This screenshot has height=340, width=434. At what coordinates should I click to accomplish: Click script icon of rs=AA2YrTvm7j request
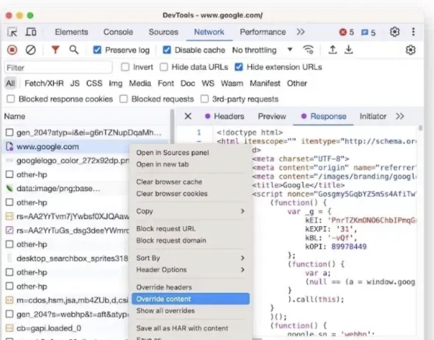(10, 216)
